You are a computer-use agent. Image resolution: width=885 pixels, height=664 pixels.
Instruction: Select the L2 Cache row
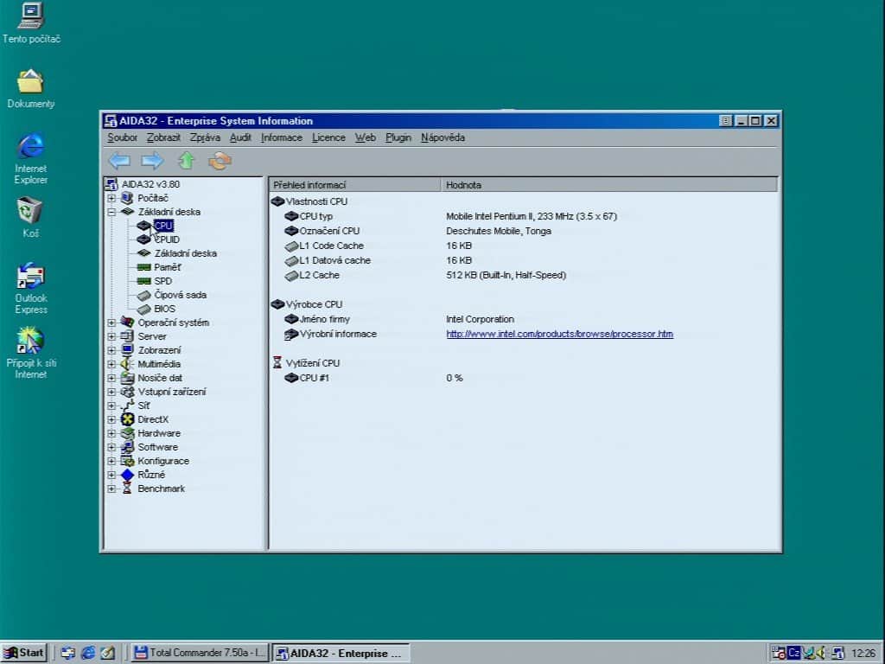pyautogui.click(x=525, y=275)
